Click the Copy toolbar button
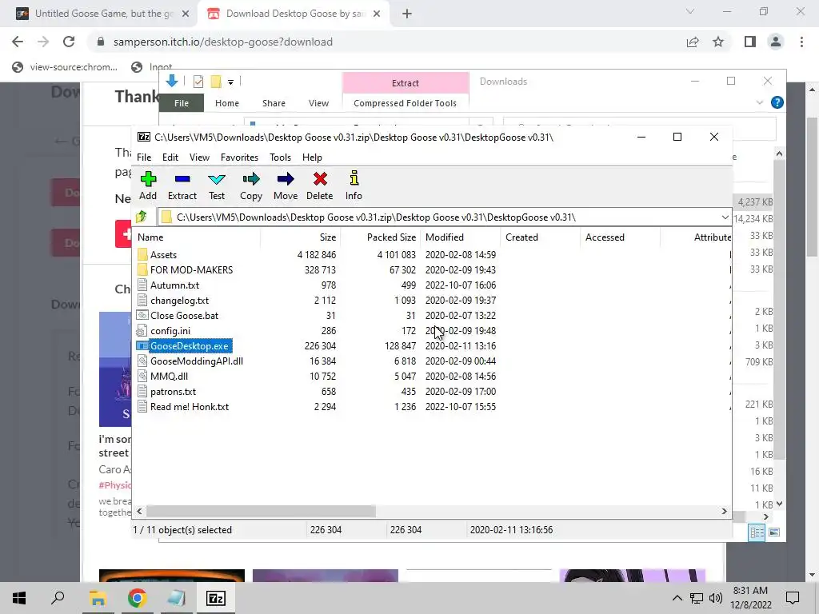This screenshot has width=819, height=614. tap(250, 185)
